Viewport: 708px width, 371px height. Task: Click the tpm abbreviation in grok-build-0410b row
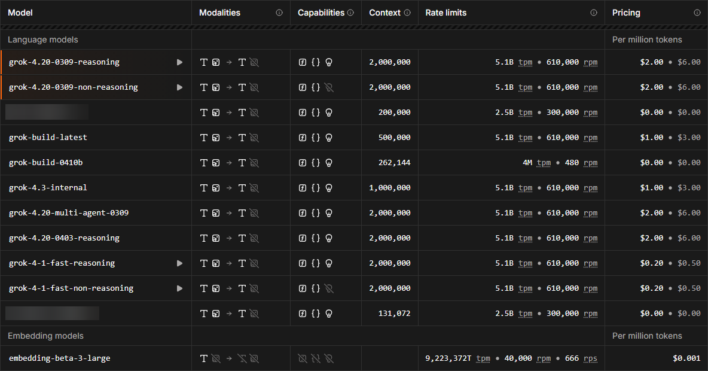544,163
